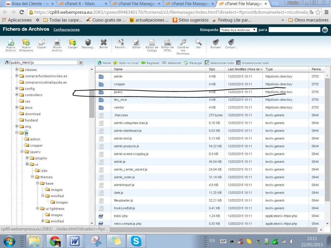The image size is (331, 248).
Task: Compress files with the Comprimir icon
Action: (x=231, y=44)
